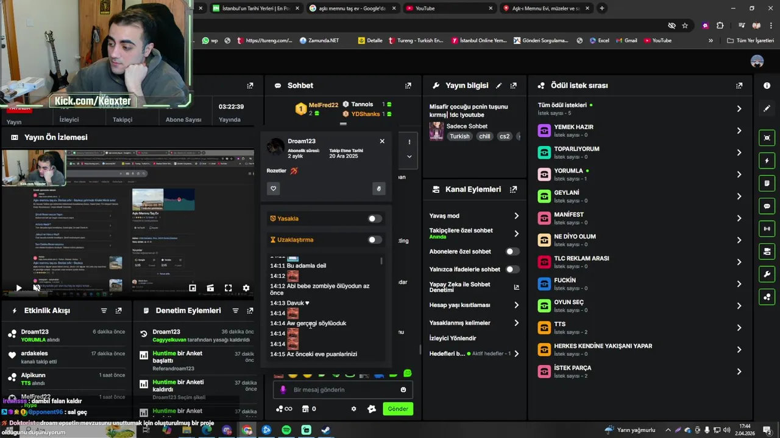Switch to Aşk-ı Memnu Evi maps tab

tap(545, 9)
